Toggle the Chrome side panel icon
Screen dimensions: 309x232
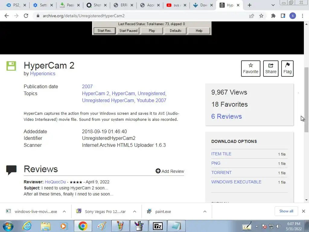click(283, 16)
